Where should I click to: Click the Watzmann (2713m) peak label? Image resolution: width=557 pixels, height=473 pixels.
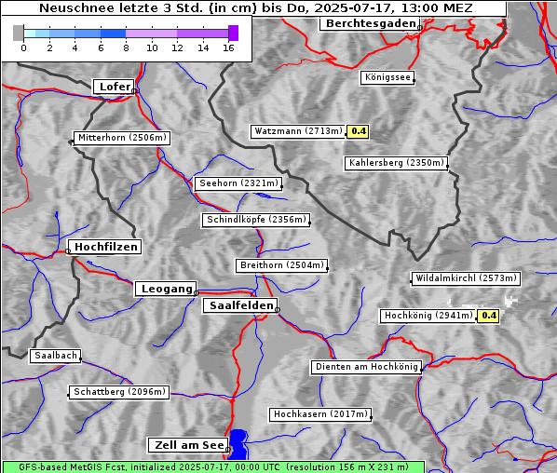coord(297,131)
